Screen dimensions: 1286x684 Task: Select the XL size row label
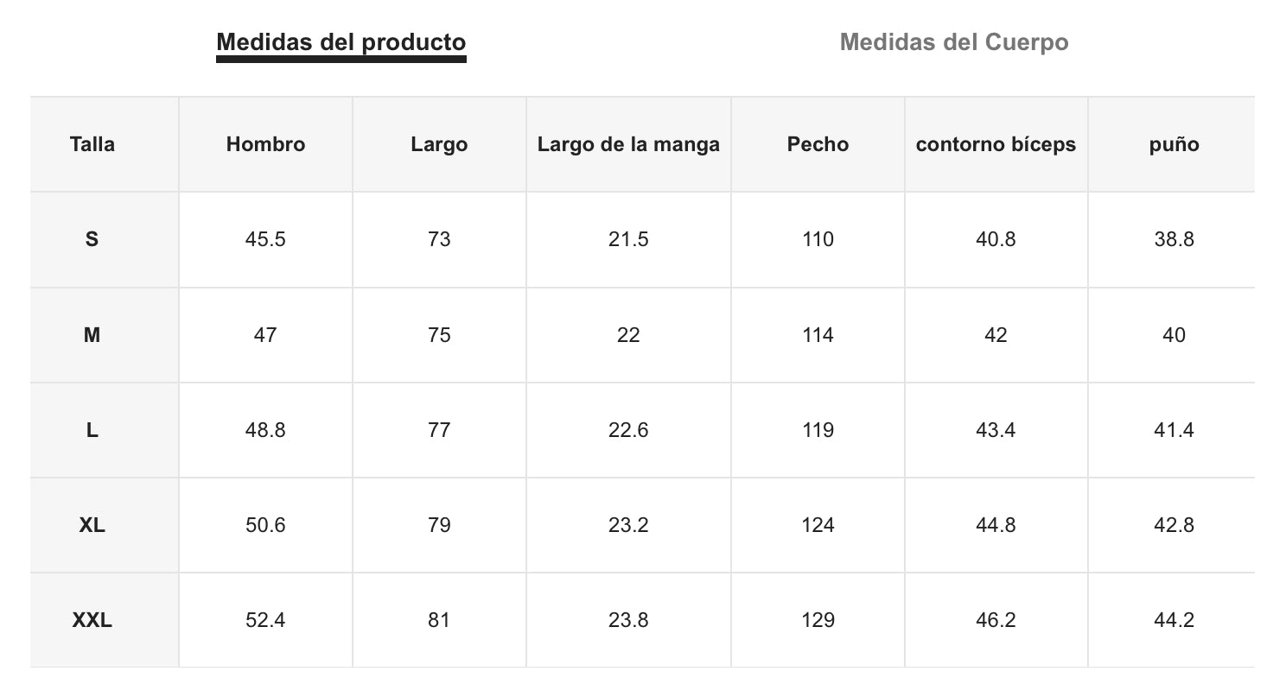[92, 524]
